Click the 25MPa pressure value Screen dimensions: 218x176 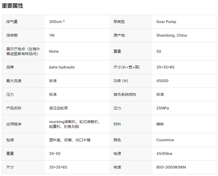click(x=163, y=108)
